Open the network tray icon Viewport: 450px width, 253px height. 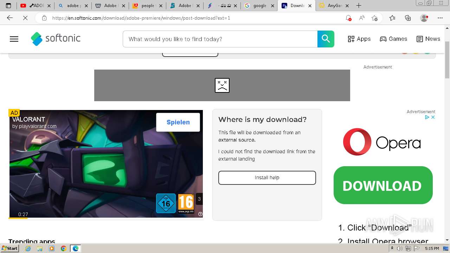[x=408, y=248]
